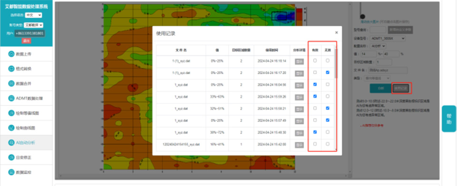The height and width of the screenshot is (186, 457).
Task: Open the 日变修正 sidebar icon
Action: click(11, 157)
